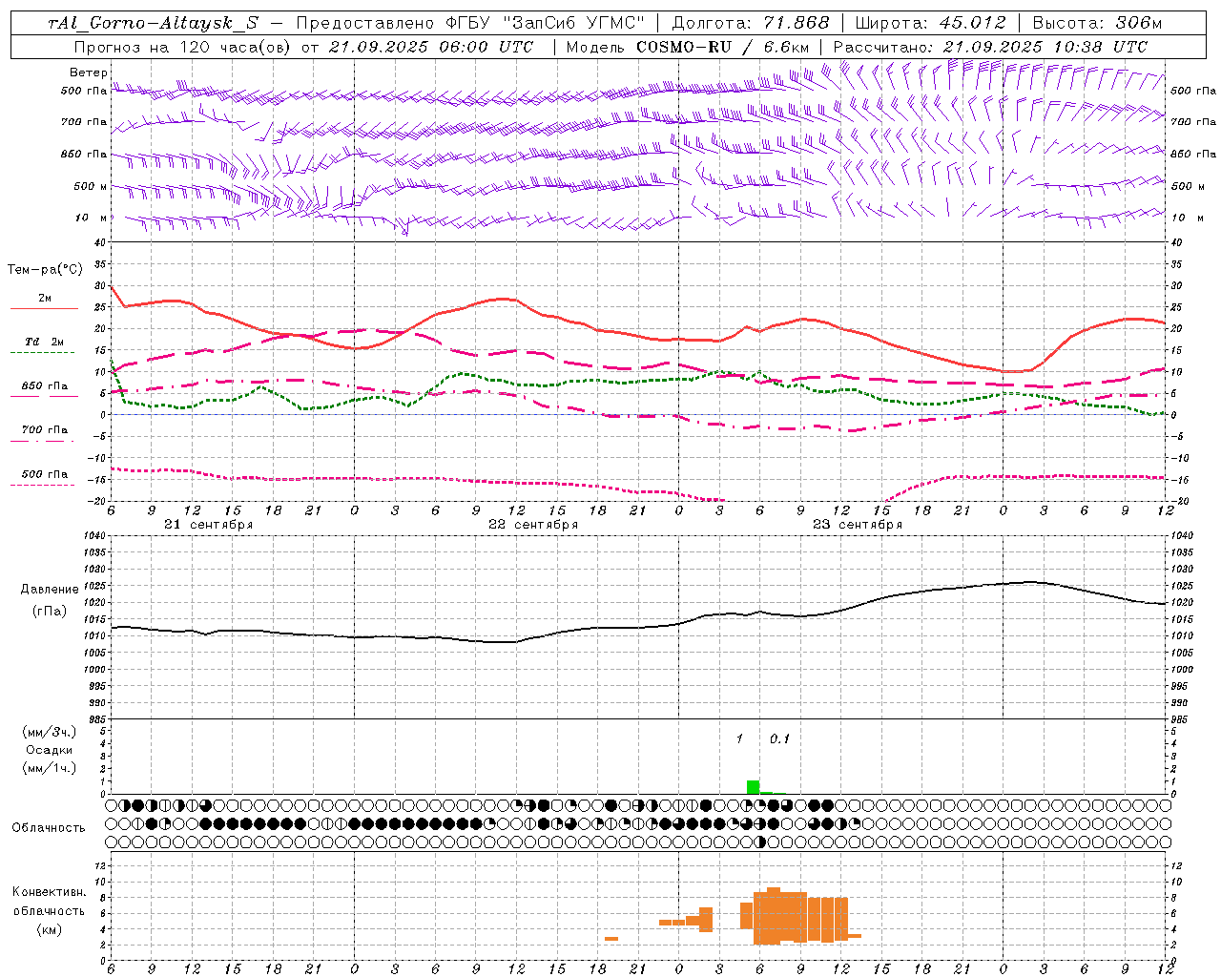1221x977 pixels.
Task: Click the Рассчитано: 21.09.2025 10:38 UTC text
Action: point(990,47)
